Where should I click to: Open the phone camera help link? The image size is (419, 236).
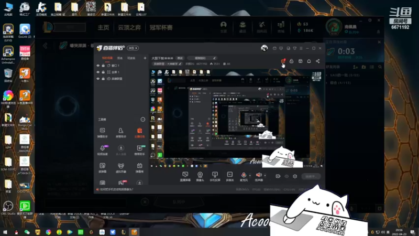pos(116,189)
